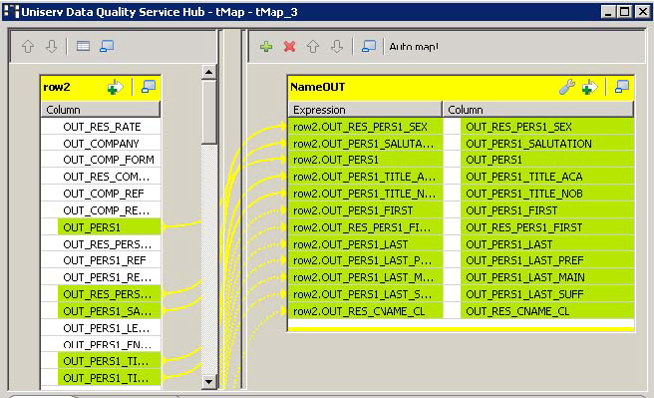The height and width of the screenshot is (398, 654).
Task: Click expression row2.OUT_PERS1_TITLE_A...
Action: coord(365,177)
